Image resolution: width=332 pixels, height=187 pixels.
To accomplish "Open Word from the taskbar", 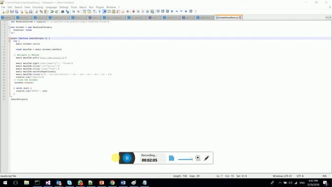I will coord(123,182).
